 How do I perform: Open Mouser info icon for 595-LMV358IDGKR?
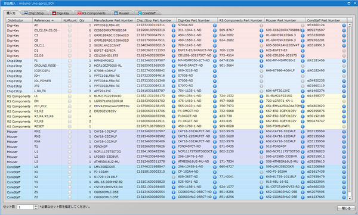coord(303,167)
